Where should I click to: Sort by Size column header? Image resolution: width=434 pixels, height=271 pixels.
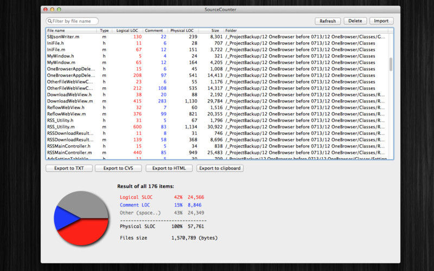211,30
